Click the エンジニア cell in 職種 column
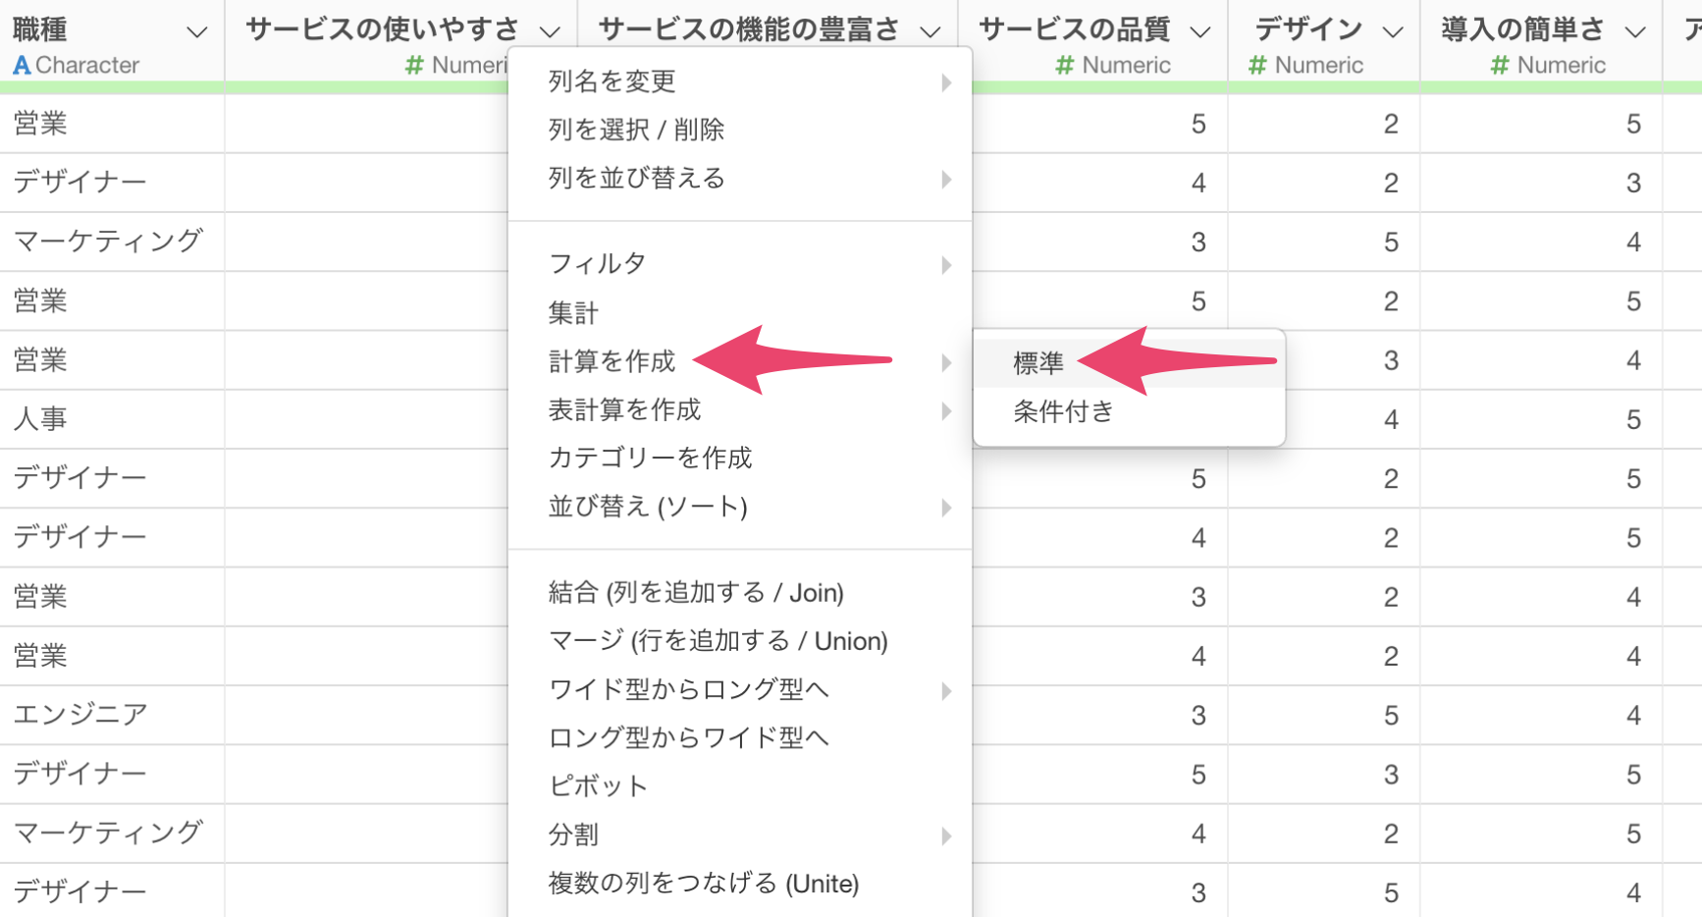This screenshot has width=1702, height=917. coord(80,714)
